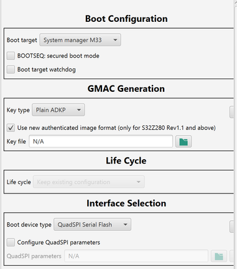Open the Life cycle dropdown
This screenshot has height=269, width=237.
click(89, 182)
